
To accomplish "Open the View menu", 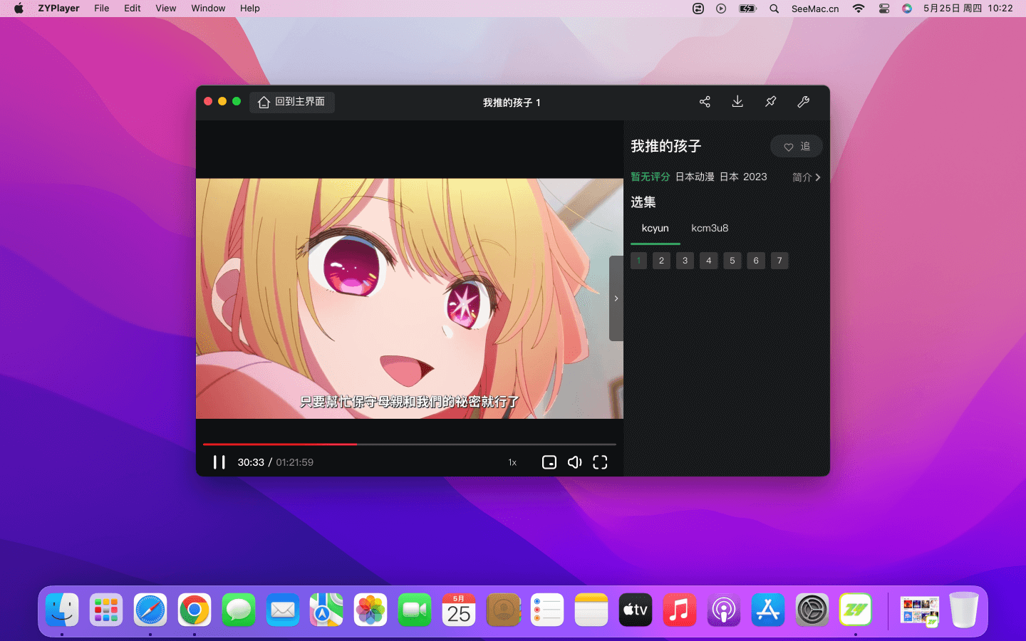I will [165, 9].
